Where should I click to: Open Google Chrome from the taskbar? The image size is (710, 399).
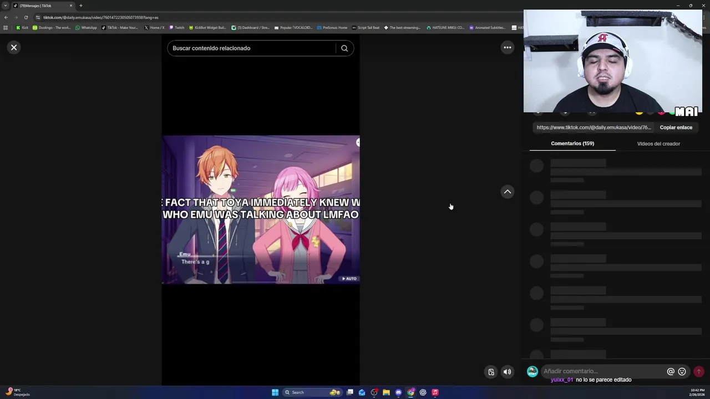coord(410,392)
